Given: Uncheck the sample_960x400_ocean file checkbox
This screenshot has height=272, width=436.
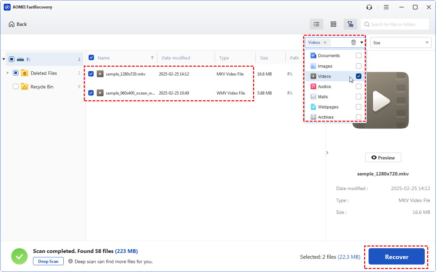Looking at the screenshot, I should (x=91, y=92).
